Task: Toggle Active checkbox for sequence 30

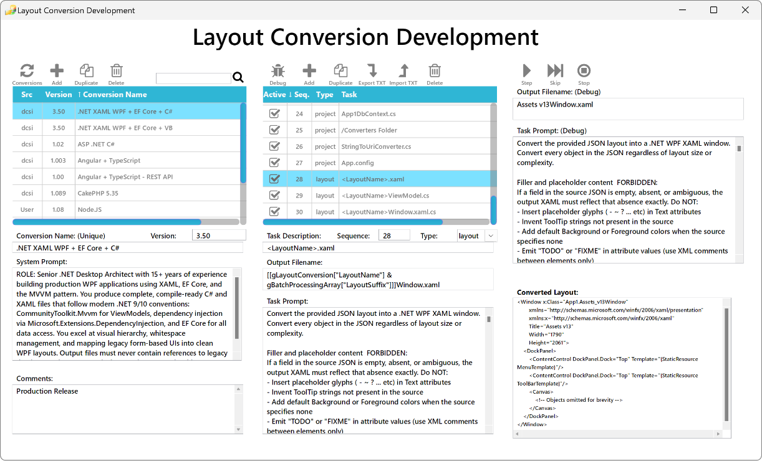Action: [x=274, y=212]
